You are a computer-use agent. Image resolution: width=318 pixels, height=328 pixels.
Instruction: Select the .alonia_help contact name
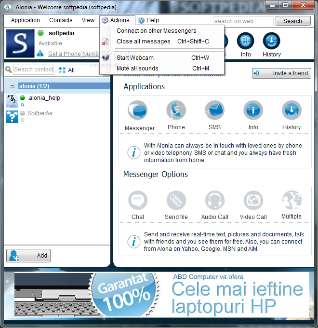coord(44,98)
